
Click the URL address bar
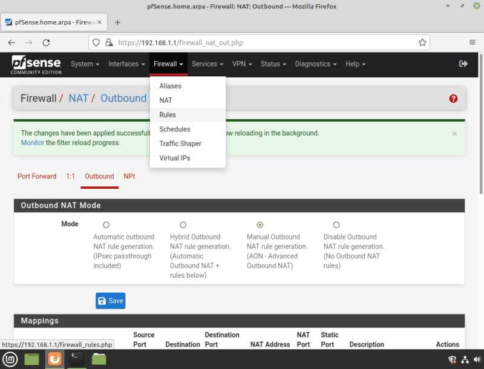(260, 43)
